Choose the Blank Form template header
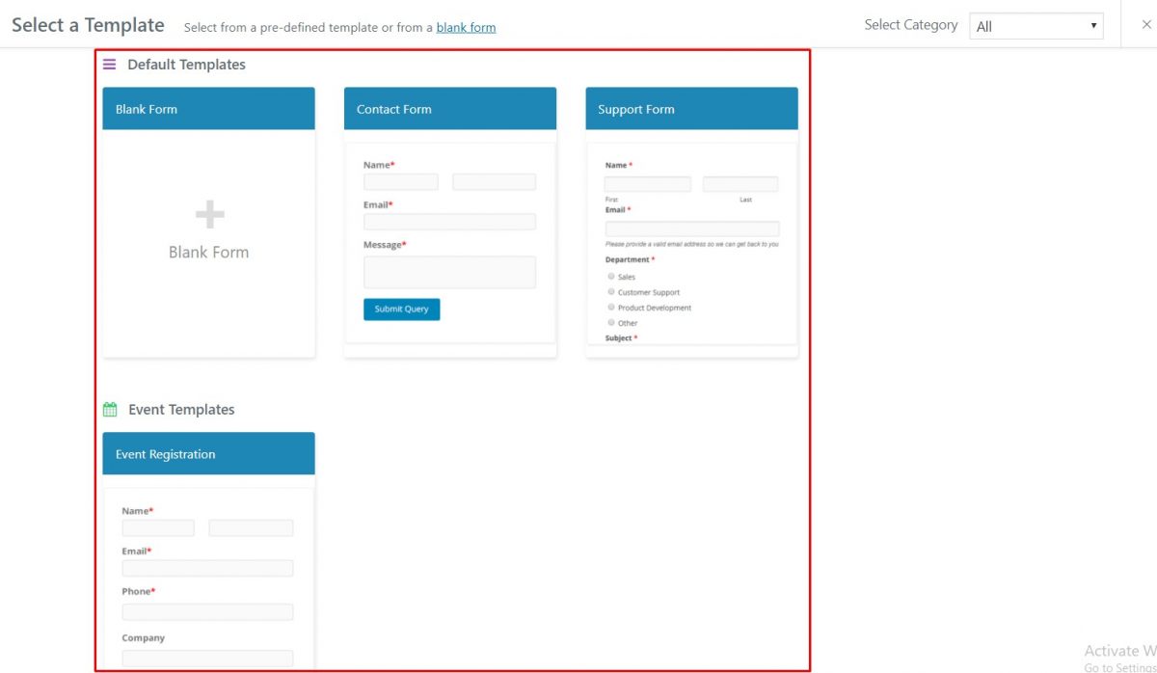 [208, 108]
